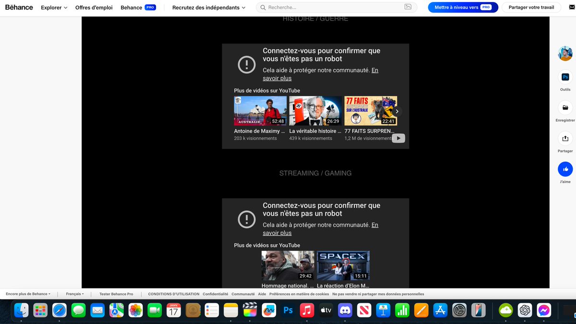Open Offres d'emploi menu item
576x324 pixels.
[x=94, y=8]
